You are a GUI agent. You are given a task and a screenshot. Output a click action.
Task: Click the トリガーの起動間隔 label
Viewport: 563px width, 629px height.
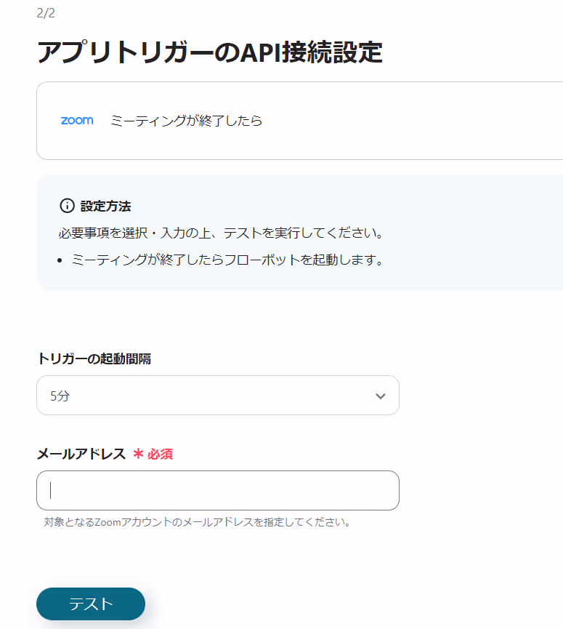pyautogui.click(x=94, y=358)
